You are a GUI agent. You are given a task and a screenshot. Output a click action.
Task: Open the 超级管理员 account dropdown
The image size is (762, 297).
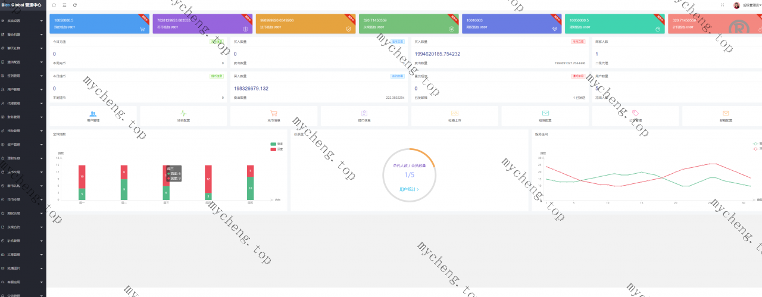point(752,5)
